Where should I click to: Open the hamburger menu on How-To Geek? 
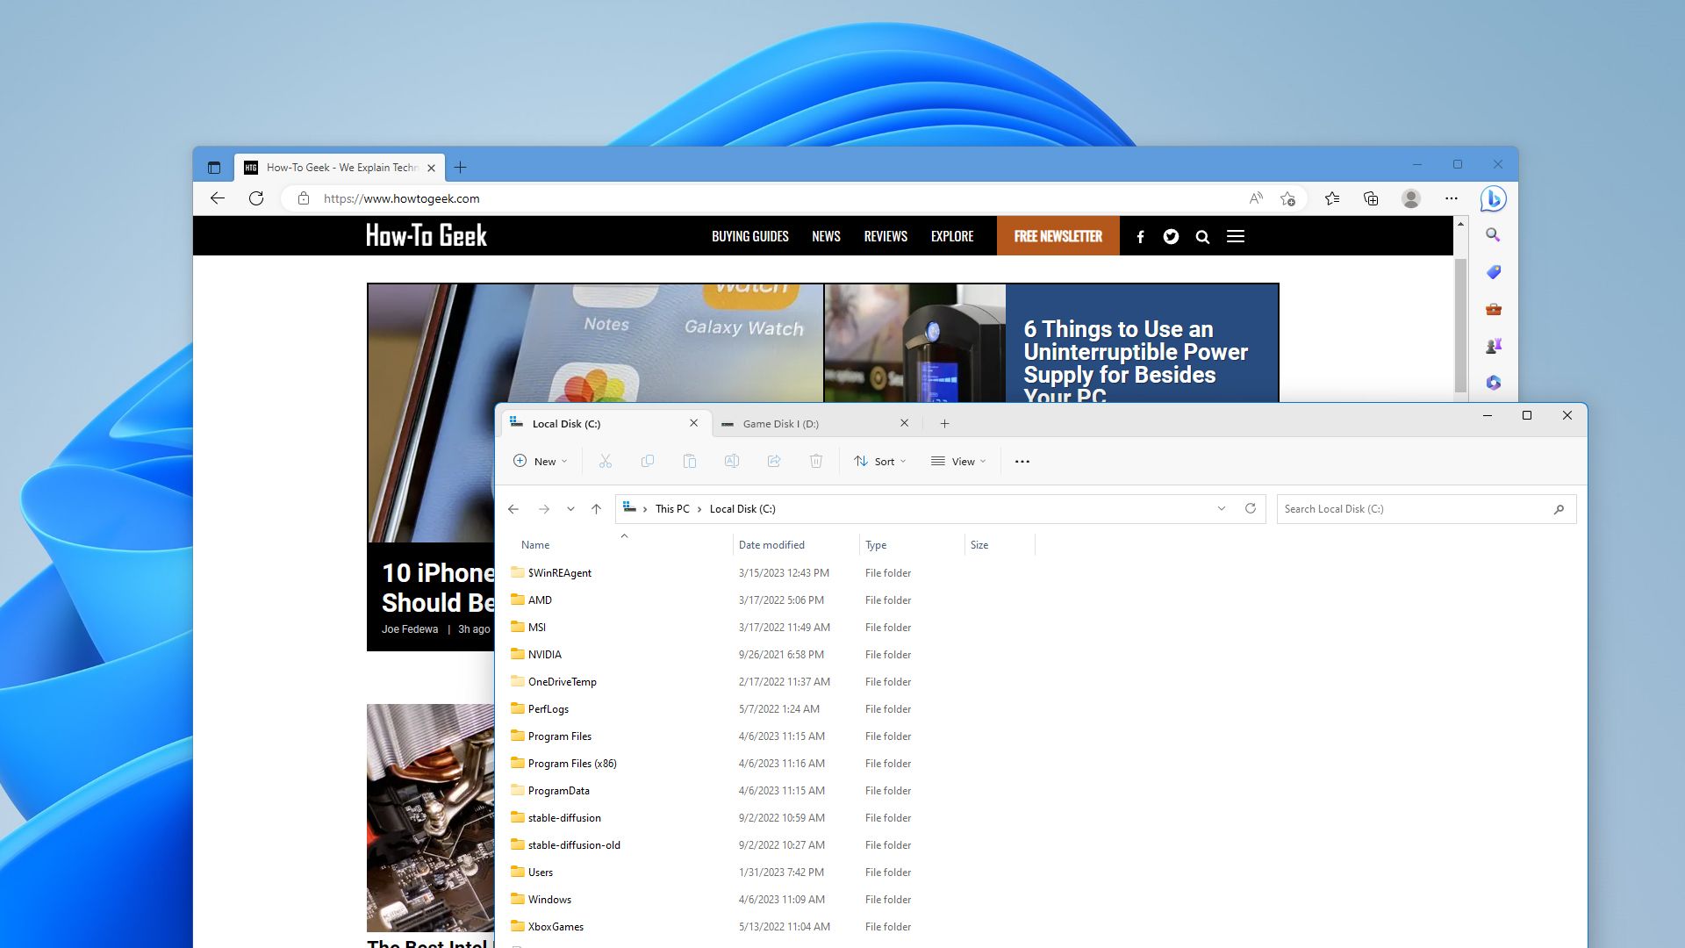point(1236,236)
